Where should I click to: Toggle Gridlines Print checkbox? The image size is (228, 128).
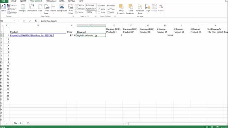click(x=99, y=12)
